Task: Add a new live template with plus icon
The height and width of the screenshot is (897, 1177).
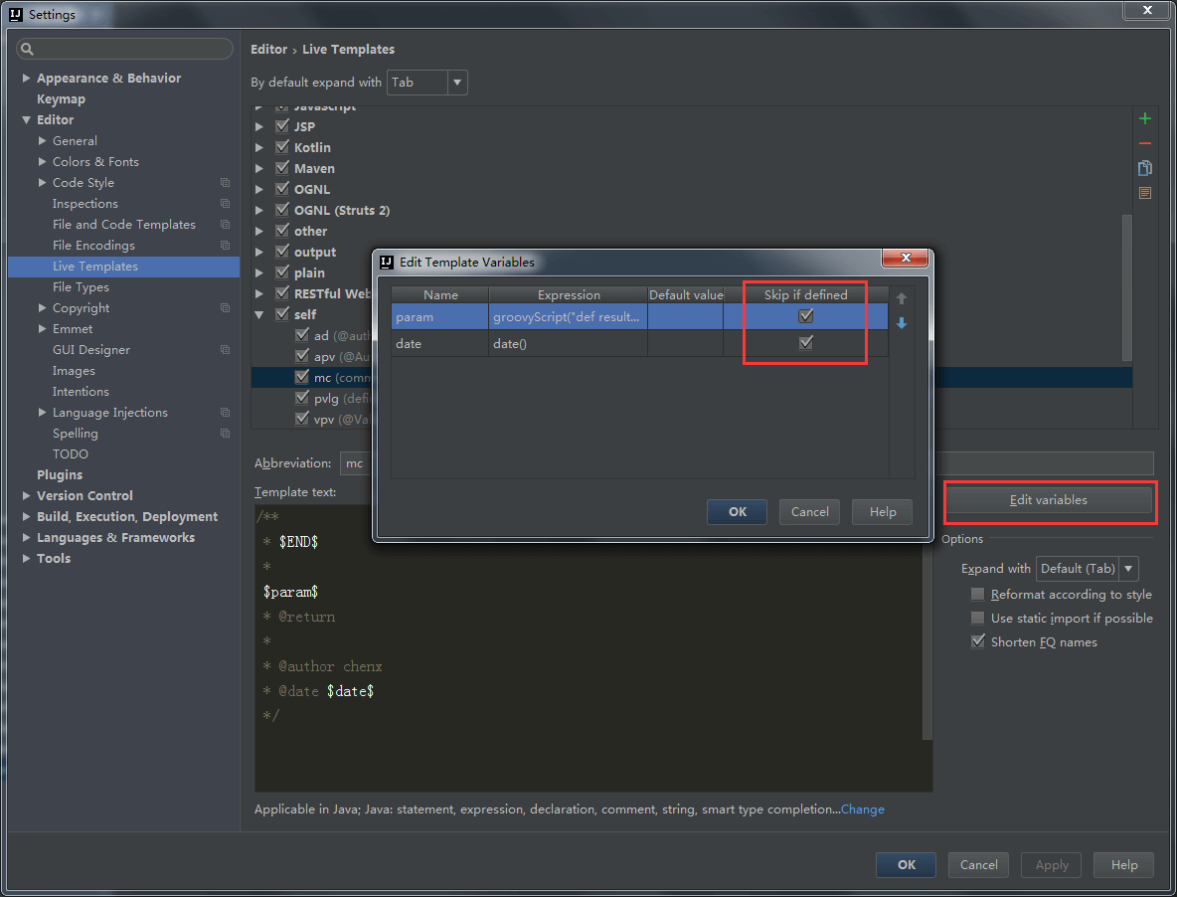Action: point(1145,118)
